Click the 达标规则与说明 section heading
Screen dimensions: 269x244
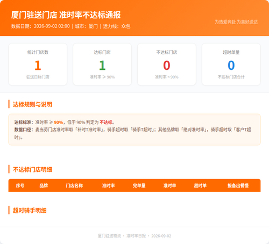[x=32, y=104]
